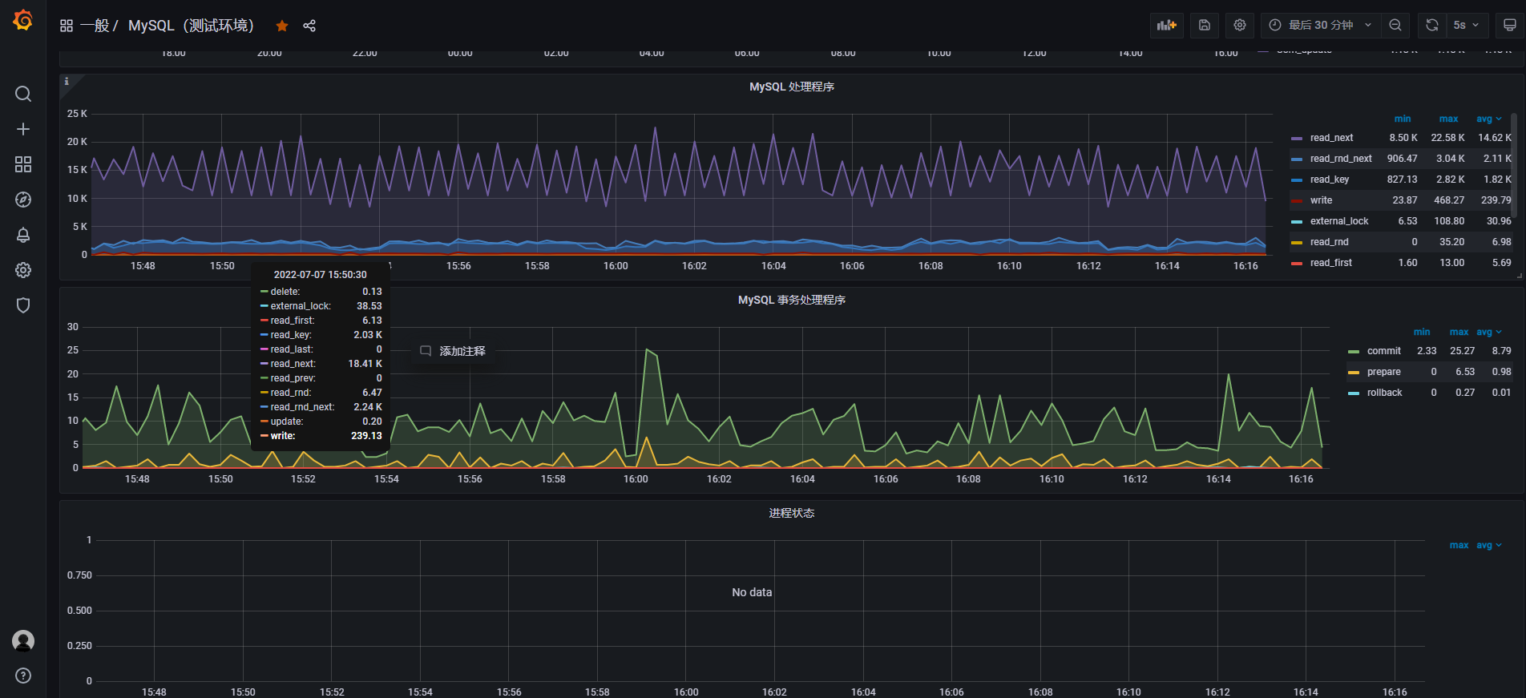The height and width of the screenshot is (698, 1526).
Task: Sort transaction legend by min column
Action: pyautogui.click(x=1422, y=332)
